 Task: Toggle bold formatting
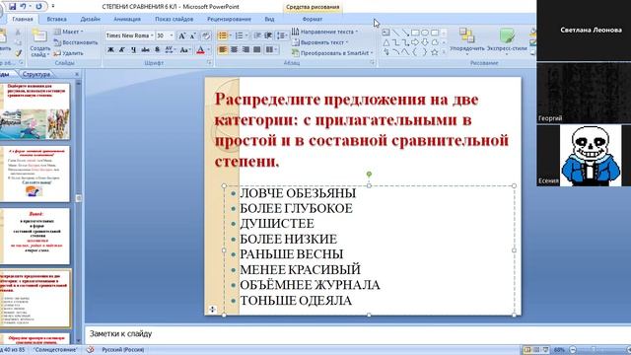[x=110, y=50]
